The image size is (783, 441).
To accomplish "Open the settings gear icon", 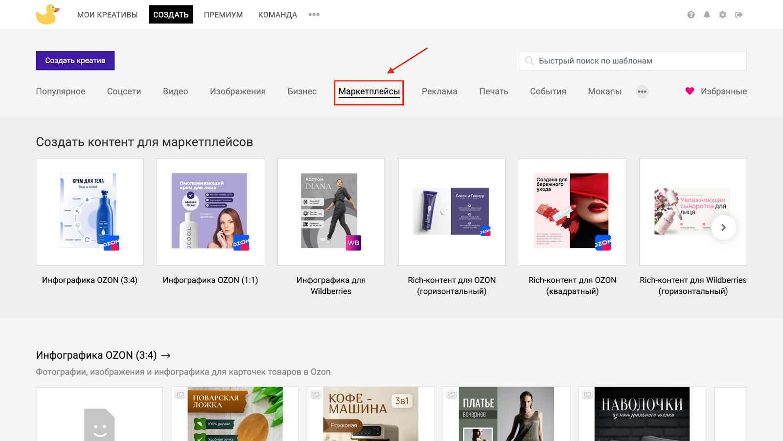I will point(723,15).
